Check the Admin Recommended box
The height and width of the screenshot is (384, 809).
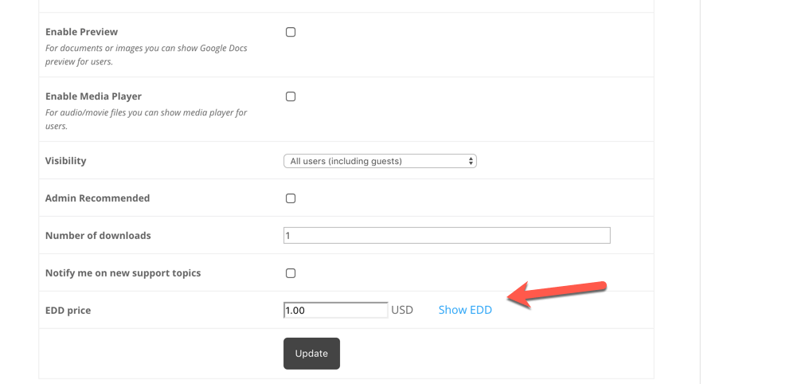(x=291, y=198)
